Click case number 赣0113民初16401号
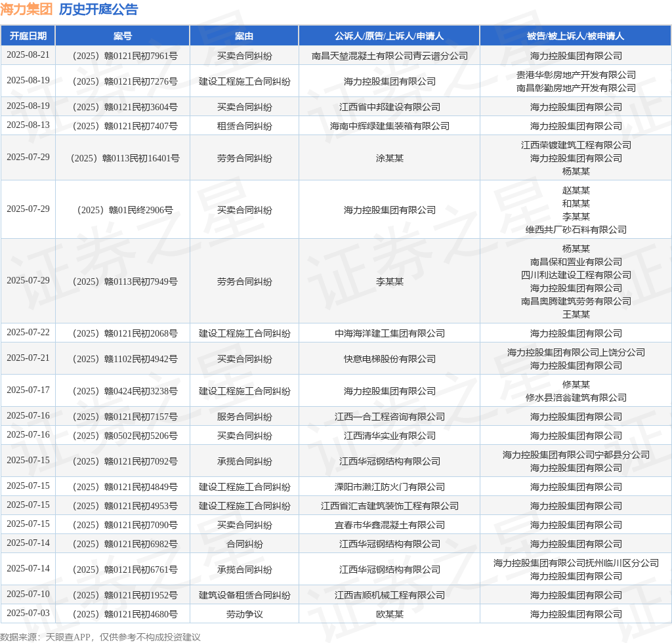The width and height of the screenshot is (672, 643). point(125,159)
